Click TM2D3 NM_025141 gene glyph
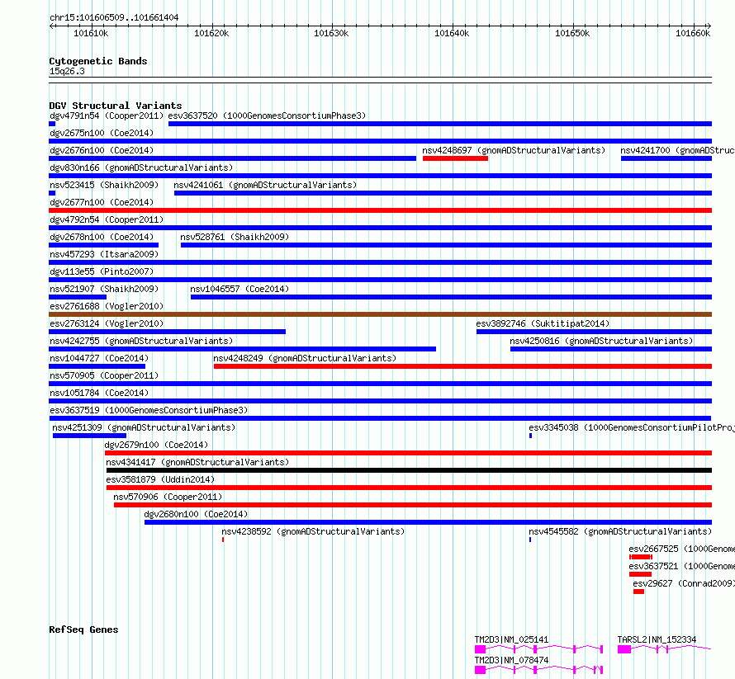735x679 pixels. point(538,649)
